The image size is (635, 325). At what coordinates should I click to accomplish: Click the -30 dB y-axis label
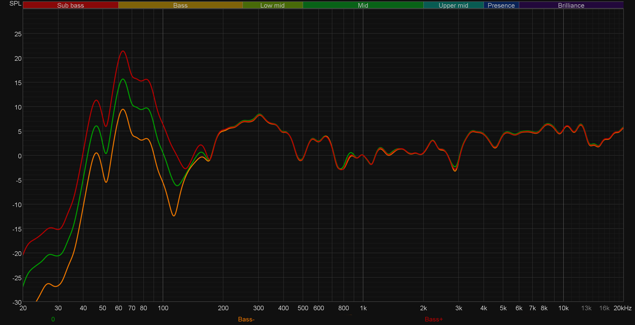click(x=17, y=302)
